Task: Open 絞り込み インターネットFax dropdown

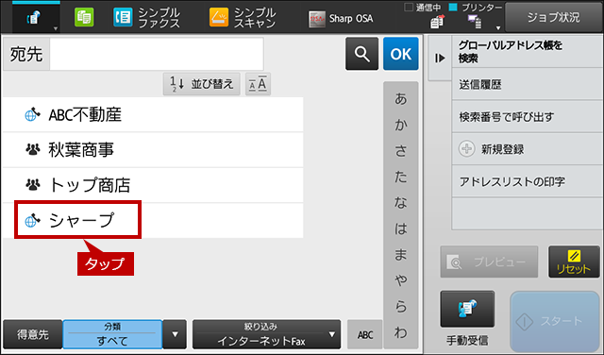Action: [266, 334]
